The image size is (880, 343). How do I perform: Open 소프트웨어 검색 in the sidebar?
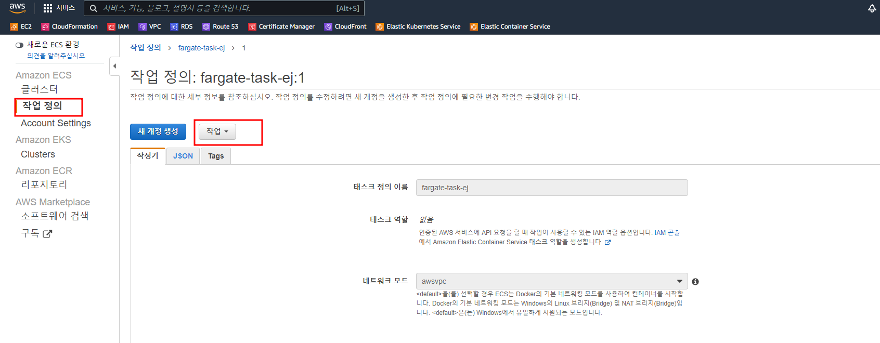click(x=55, y=216)
